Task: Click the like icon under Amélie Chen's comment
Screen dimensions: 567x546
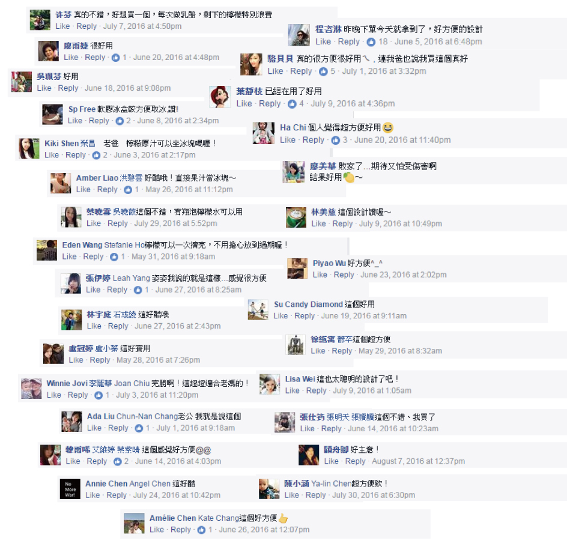Action: pyautogui.click(x=201, y=530)
